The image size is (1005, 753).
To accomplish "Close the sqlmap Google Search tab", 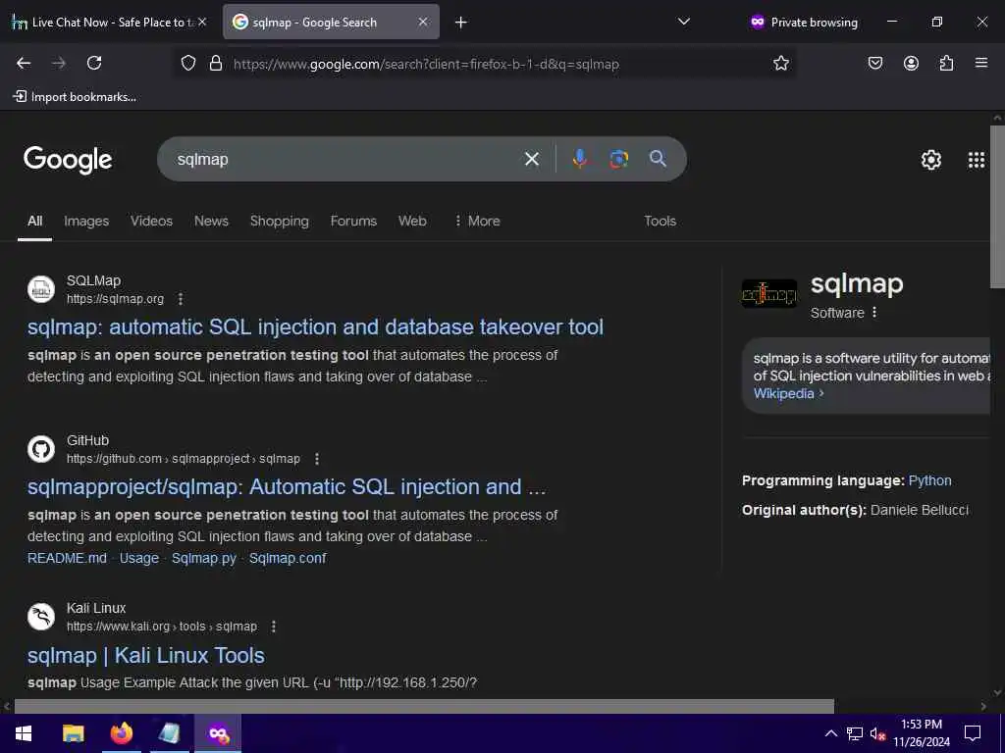I will (x=423, y=22).
